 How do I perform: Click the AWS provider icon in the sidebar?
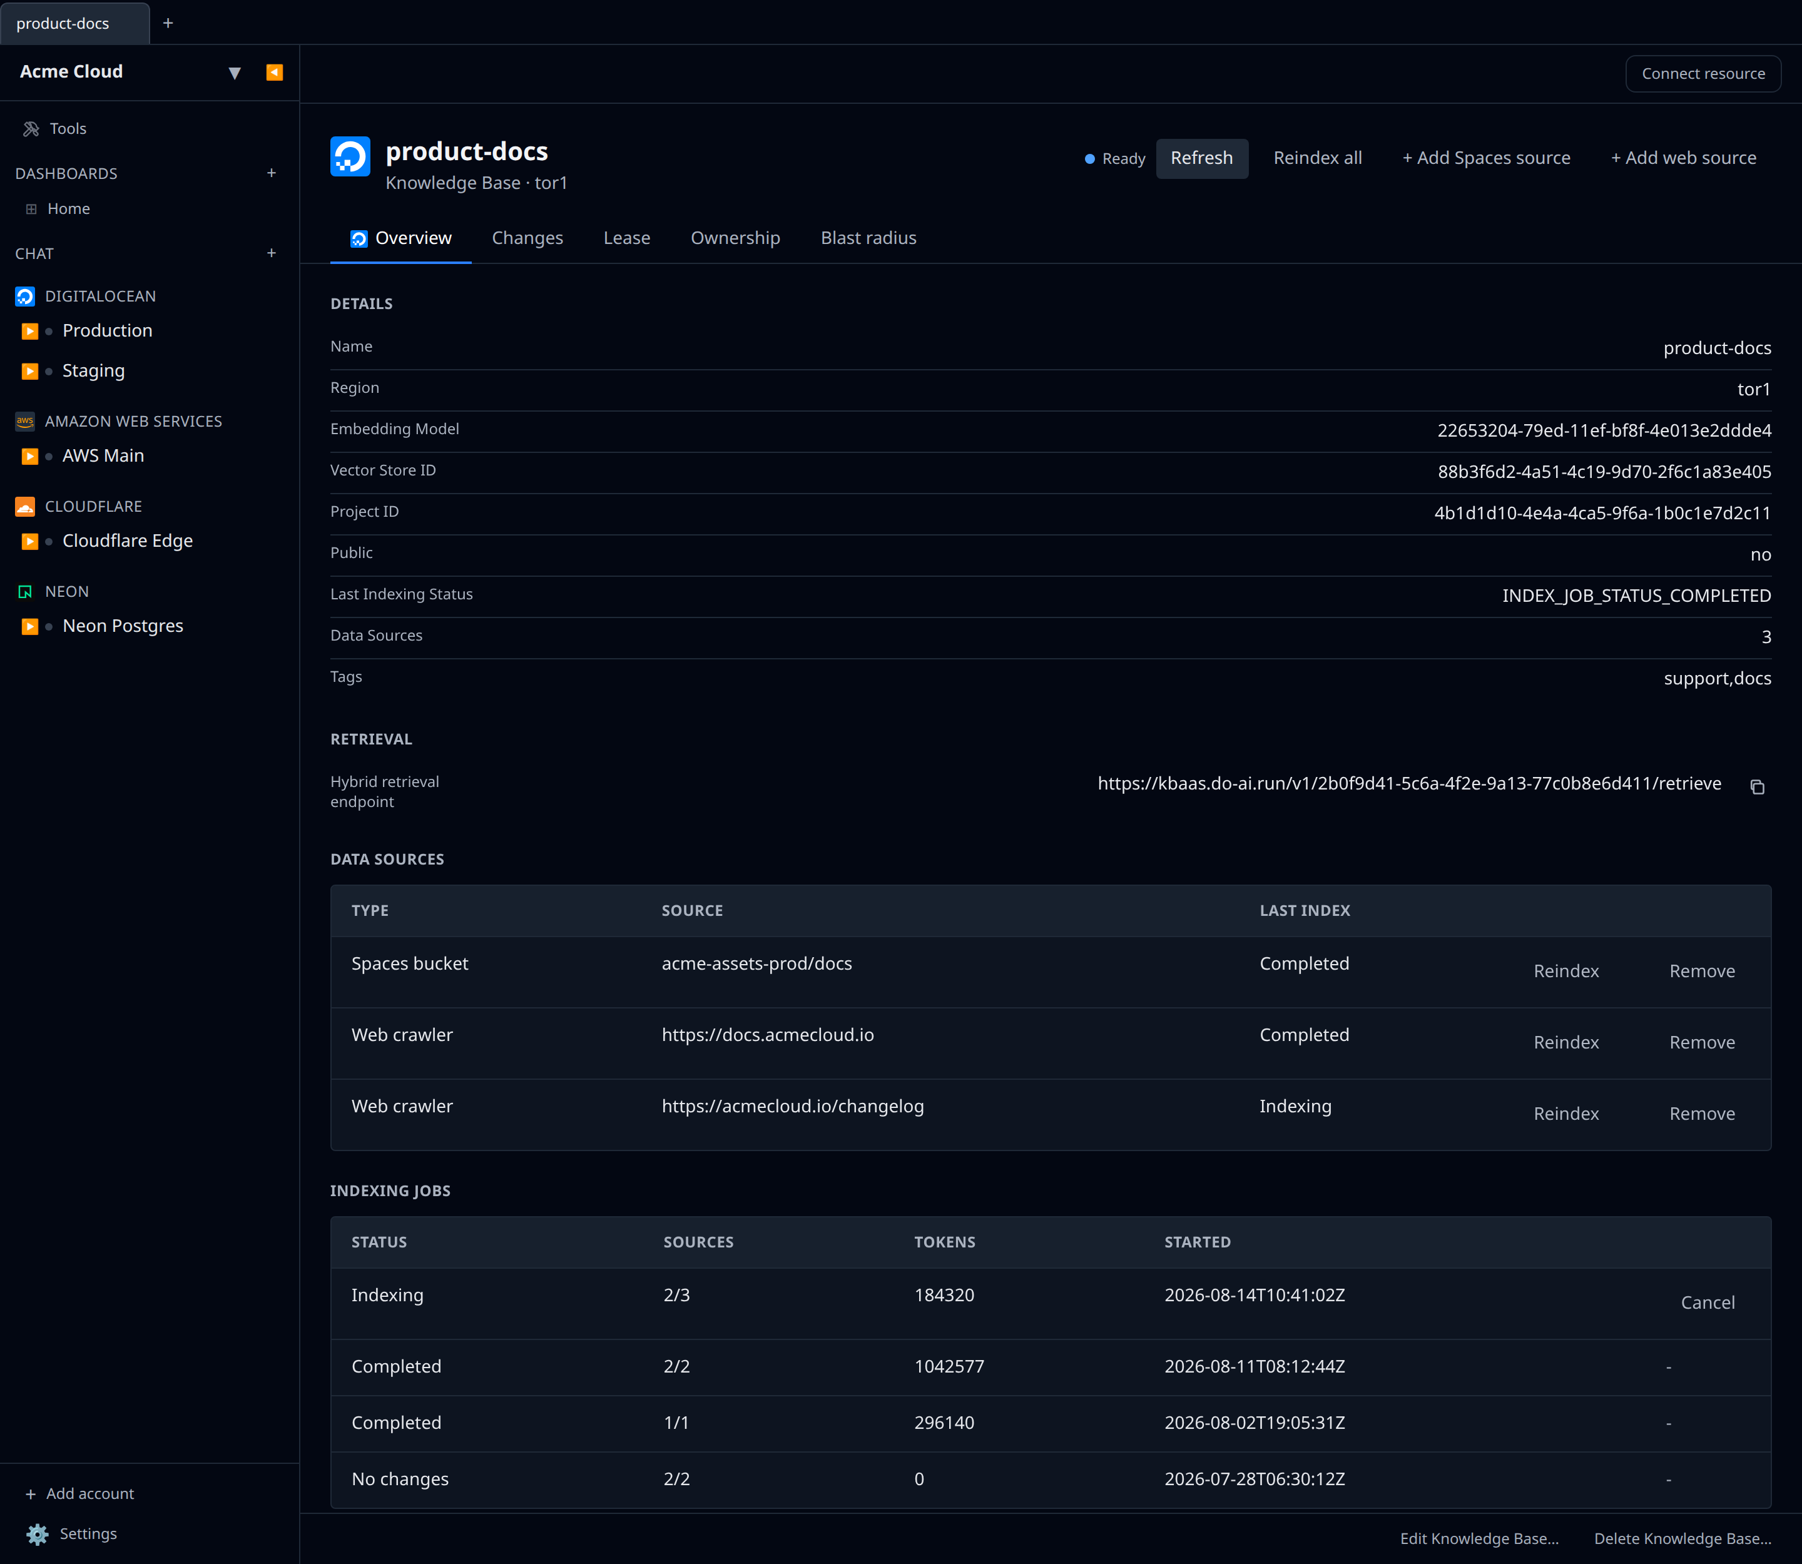click(x=25, y=422)
